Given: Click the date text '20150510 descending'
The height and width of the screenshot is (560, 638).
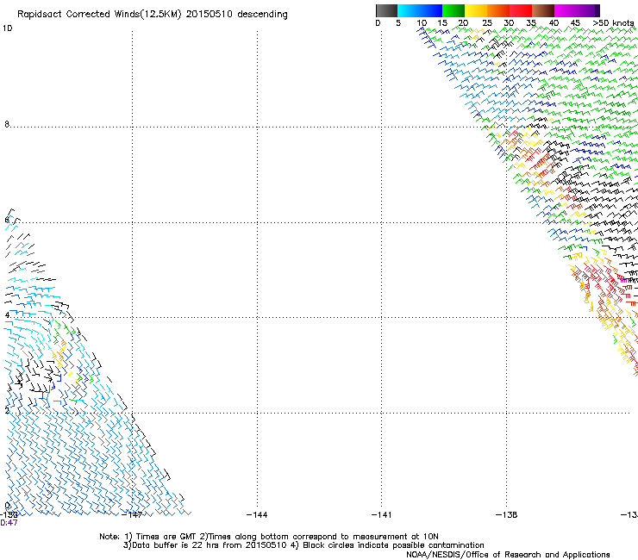Looking at the screenshot, I should click(237, 15).
